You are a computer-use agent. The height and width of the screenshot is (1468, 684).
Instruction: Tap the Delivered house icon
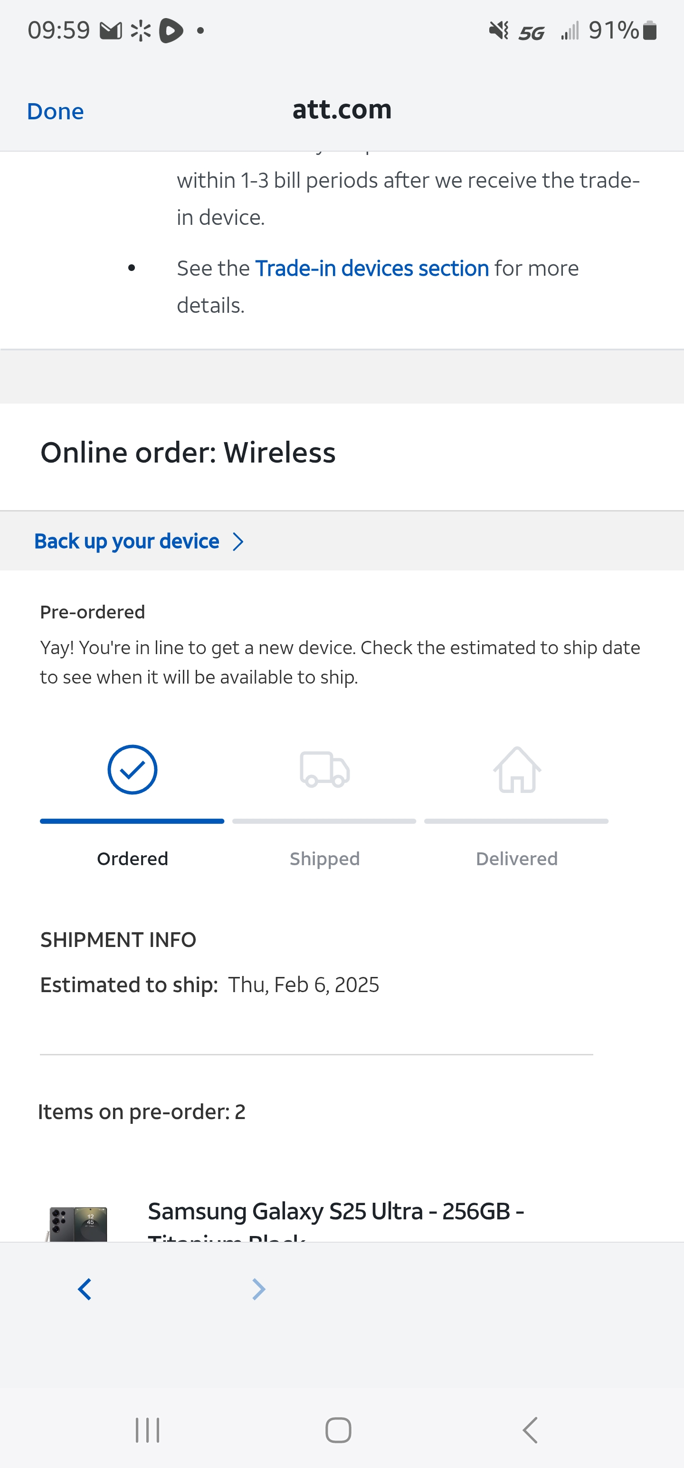pyautogui.click(x=516, y=769)
